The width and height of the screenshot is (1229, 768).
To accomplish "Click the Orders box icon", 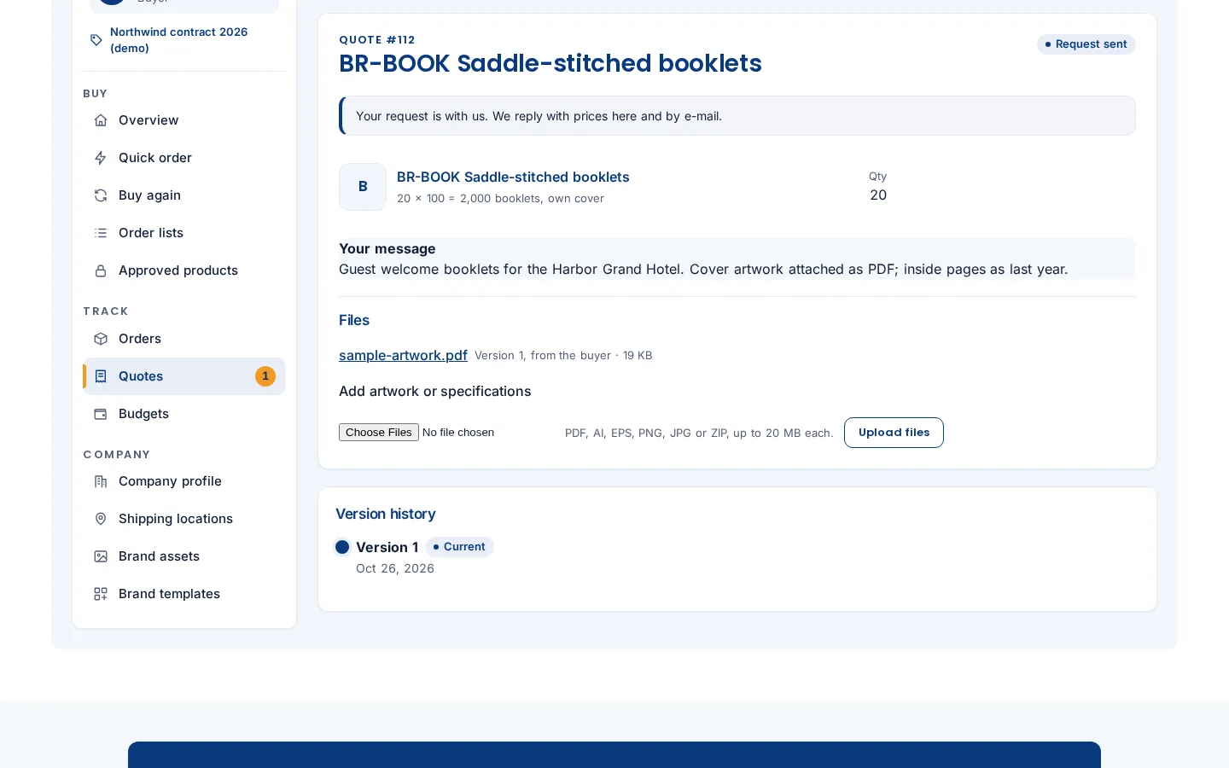I will coord(101,339).
